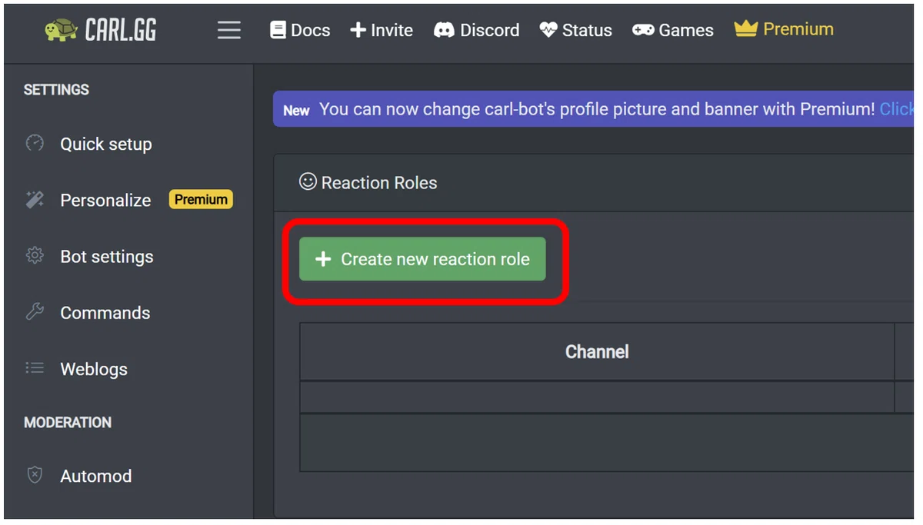Click the plus icon beside Invite
The height and width of the screenshot is (525, 923).
click(358, 30)
